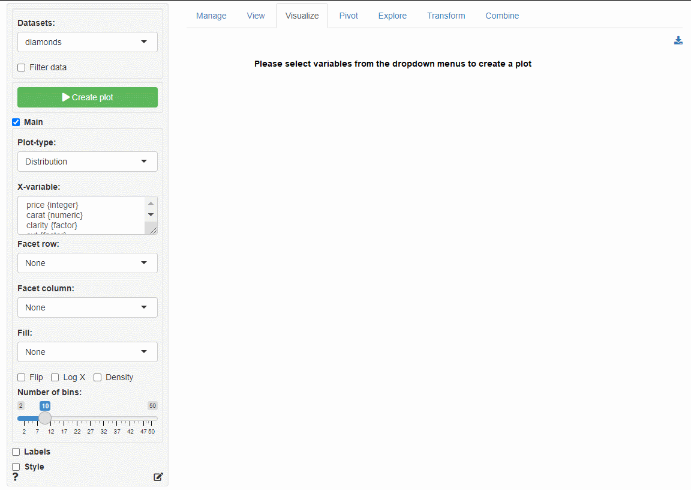Open the Facet row dropdown

point(88,263)
